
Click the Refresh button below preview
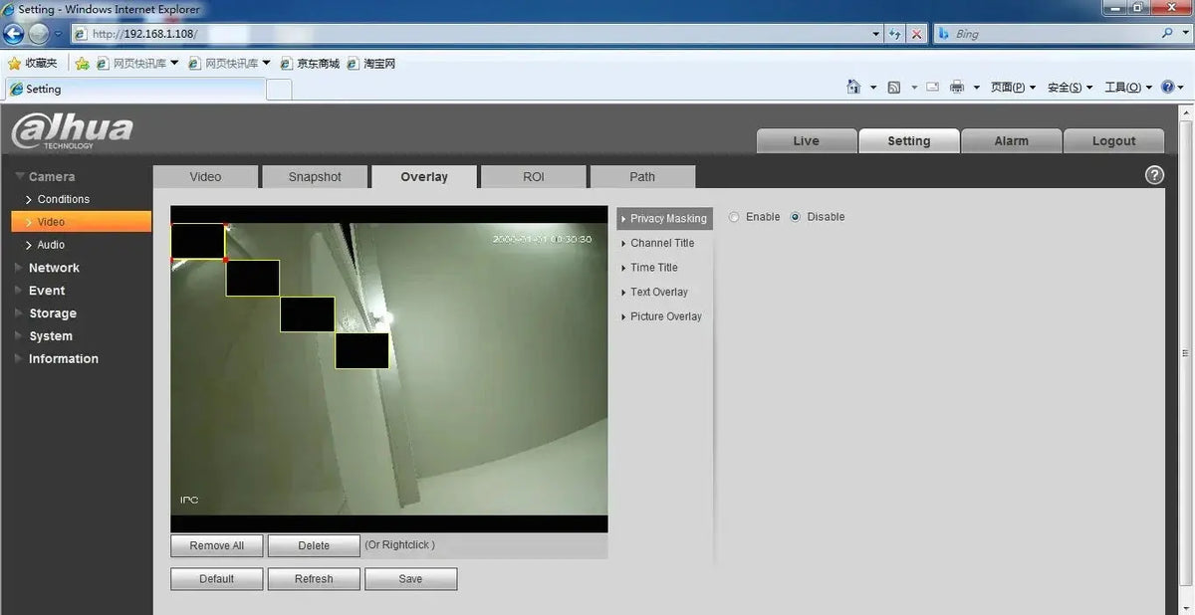(314, 579)
